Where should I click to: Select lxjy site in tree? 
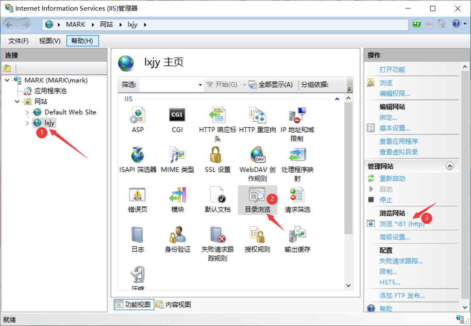point(49,123)
